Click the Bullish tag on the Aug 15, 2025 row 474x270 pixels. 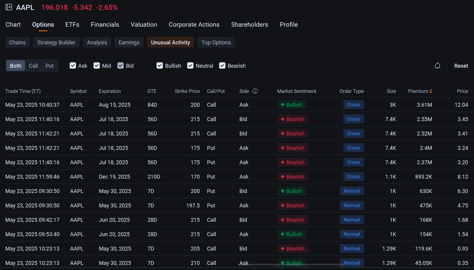(291, 105)
